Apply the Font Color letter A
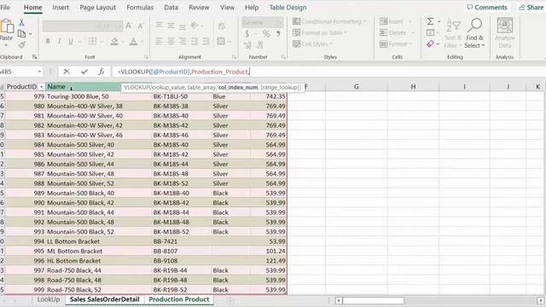 point(133,42)
